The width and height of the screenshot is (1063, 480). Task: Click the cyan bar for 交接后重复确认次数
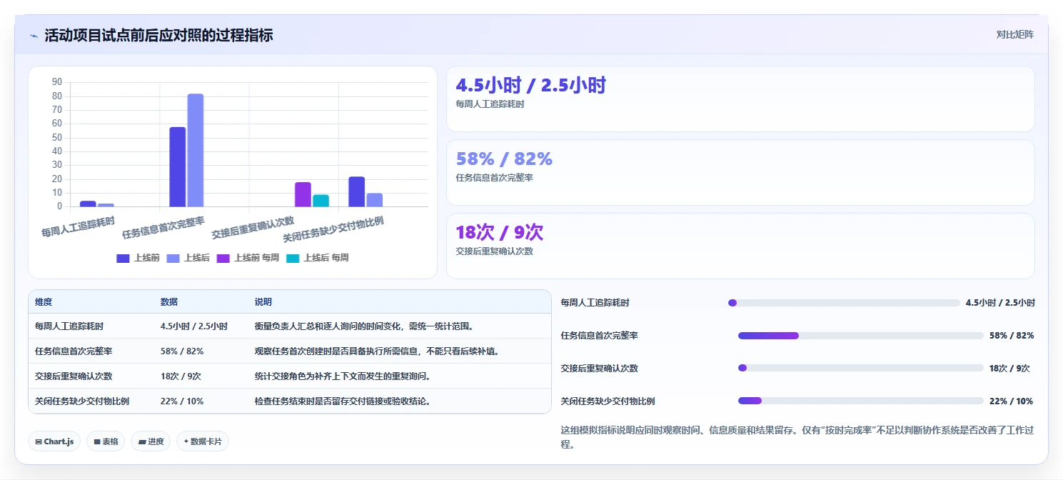(x=321, y=201)
